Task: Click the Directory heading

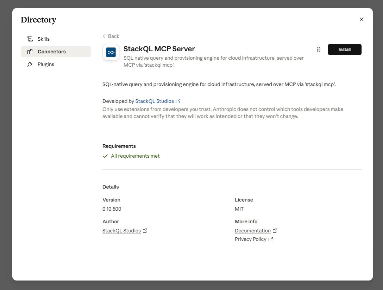Action: [39, 20]
